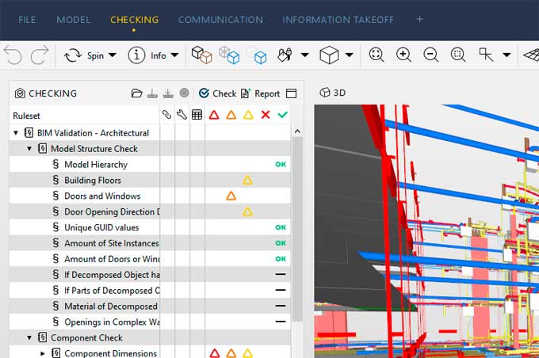Image resolution: width=539 pixels, height=358 pixels.
Task: Click orange triangle on Doors and Windows row
Action: [x=231, y=196]
